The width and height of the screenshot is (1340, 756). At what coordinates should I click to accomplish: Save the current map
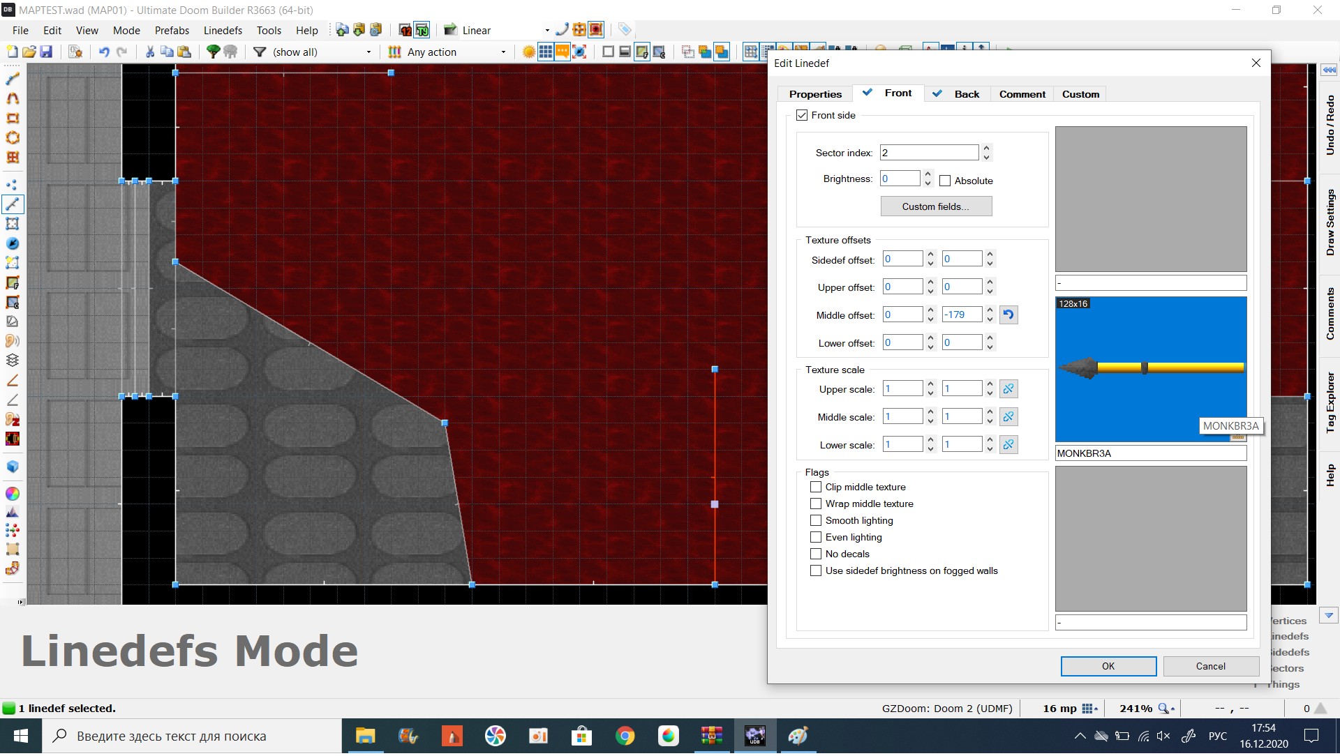[46, 52]
